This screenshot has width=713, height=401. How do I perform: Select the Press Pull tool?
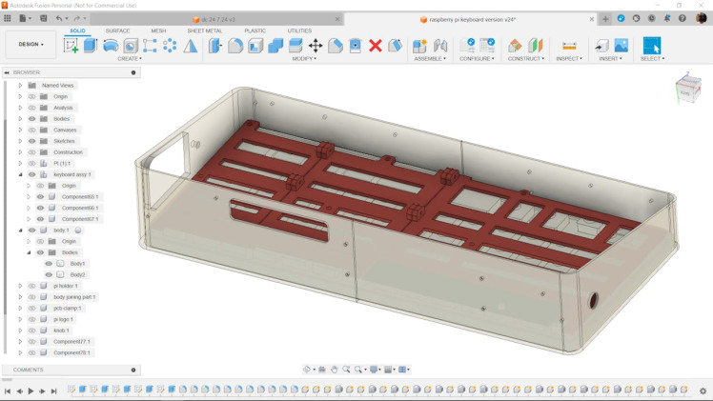[x=215, y=46]
